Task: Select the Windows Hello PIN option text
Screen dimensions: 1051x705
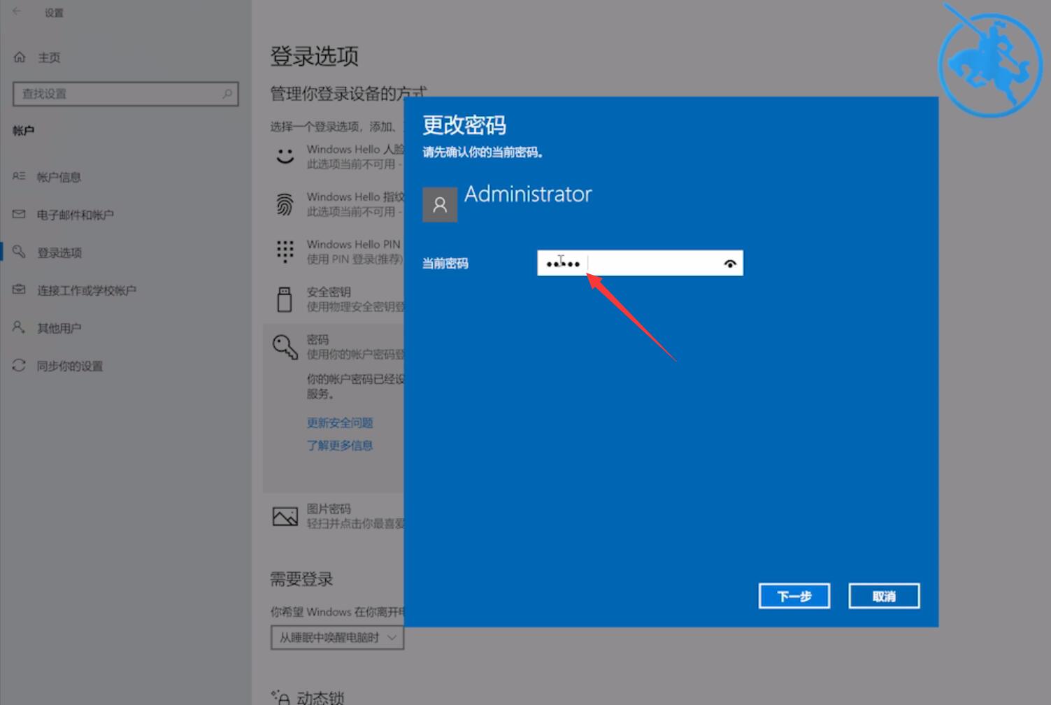Action: 353,244
